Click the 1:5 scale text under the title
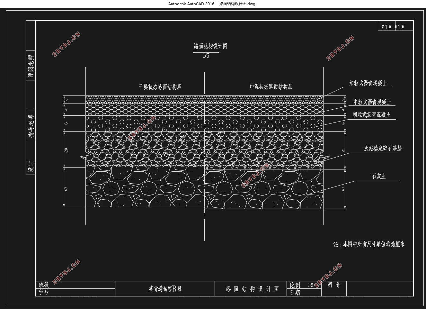This screenshot has height=309, width=426. pyautogui.click(x=206, y=56)
